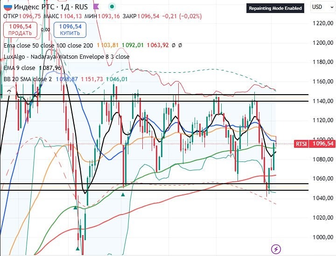This screenshot has height=256, width=336.
Task: Click the ЗАКР close value 1096,54
Action: pyautogui.click(x=148, y=16)
